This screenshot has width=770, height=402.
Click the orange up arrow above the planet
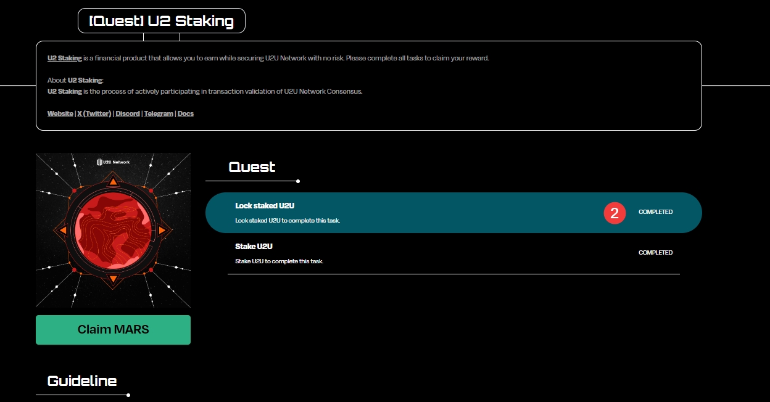[x=113, y=181]
